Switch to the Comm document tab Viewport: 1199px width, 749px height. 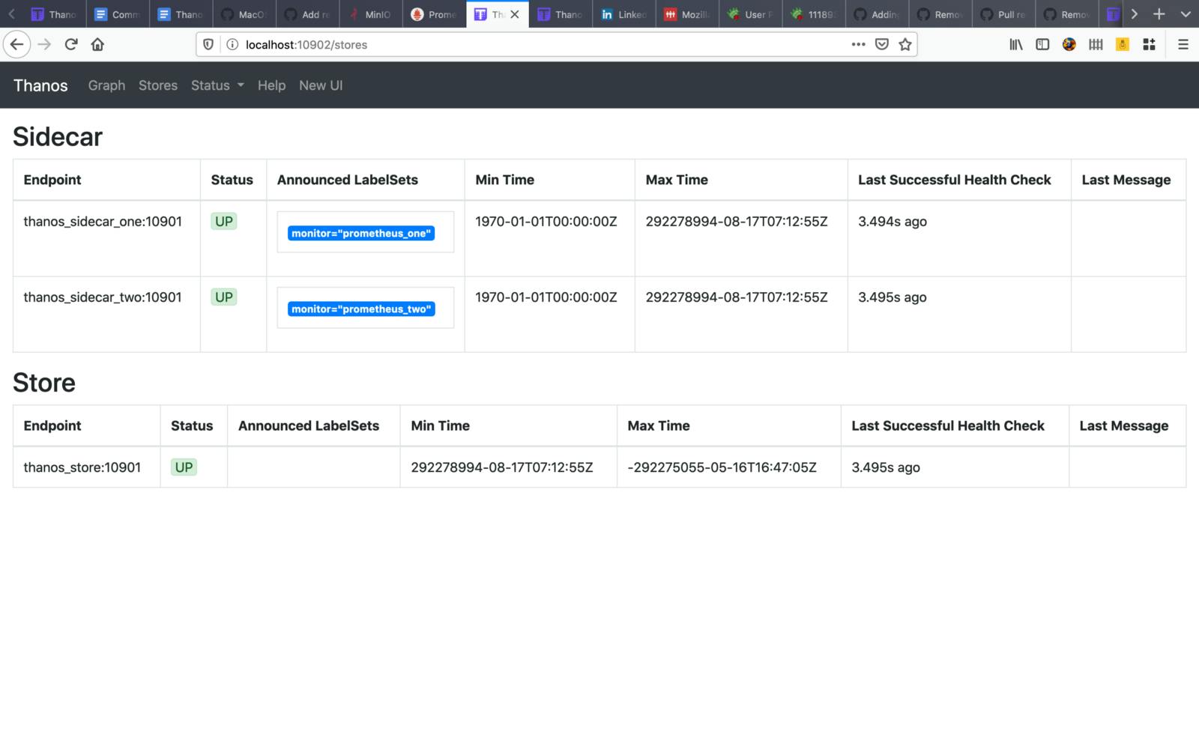click(x=118, y=14)
